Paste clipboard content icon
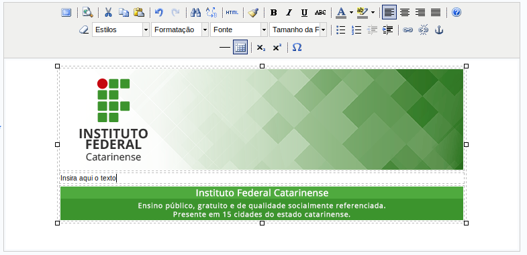 (x=139, y=13)
